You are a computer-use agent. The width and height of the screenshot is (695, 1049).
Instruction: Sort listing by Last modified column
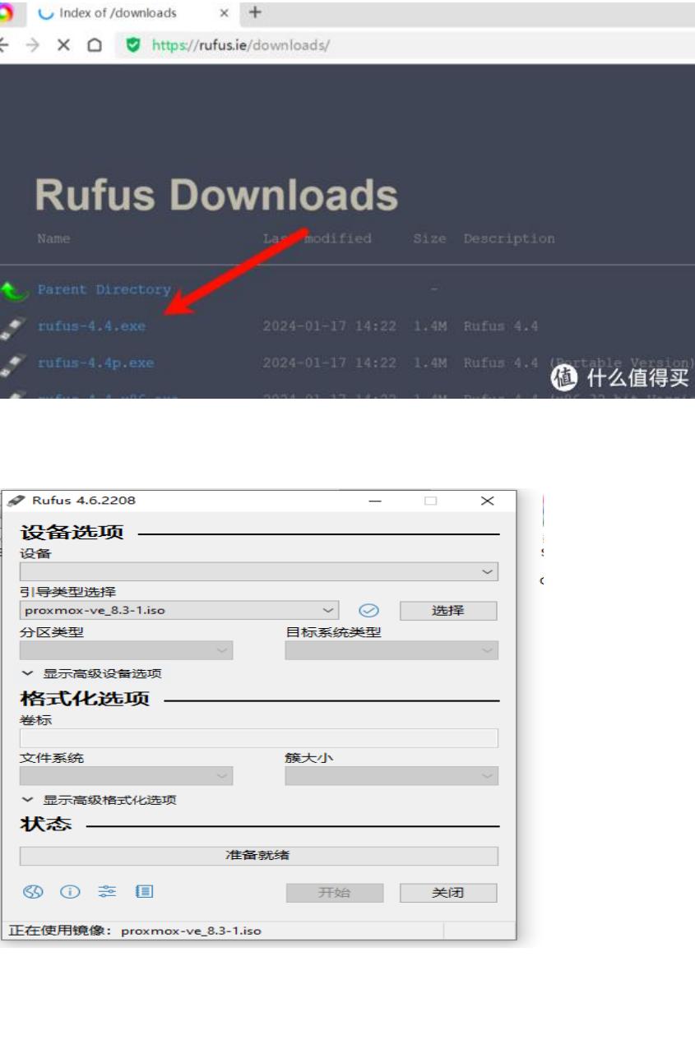[x=317, y=238]
